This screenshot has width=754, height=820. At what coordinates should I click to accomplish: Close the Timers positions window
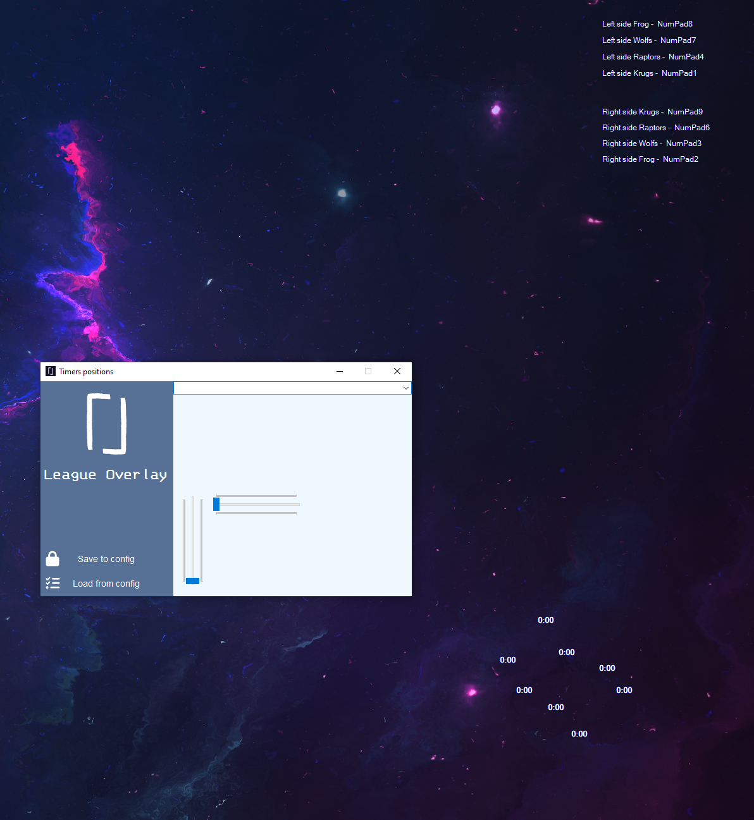click(397, 371)
